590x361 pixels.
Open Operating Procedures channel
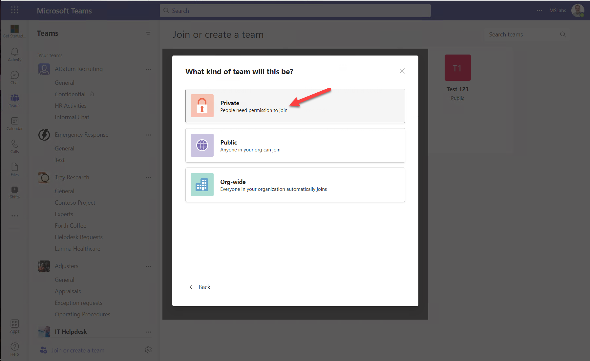[82, 314]
